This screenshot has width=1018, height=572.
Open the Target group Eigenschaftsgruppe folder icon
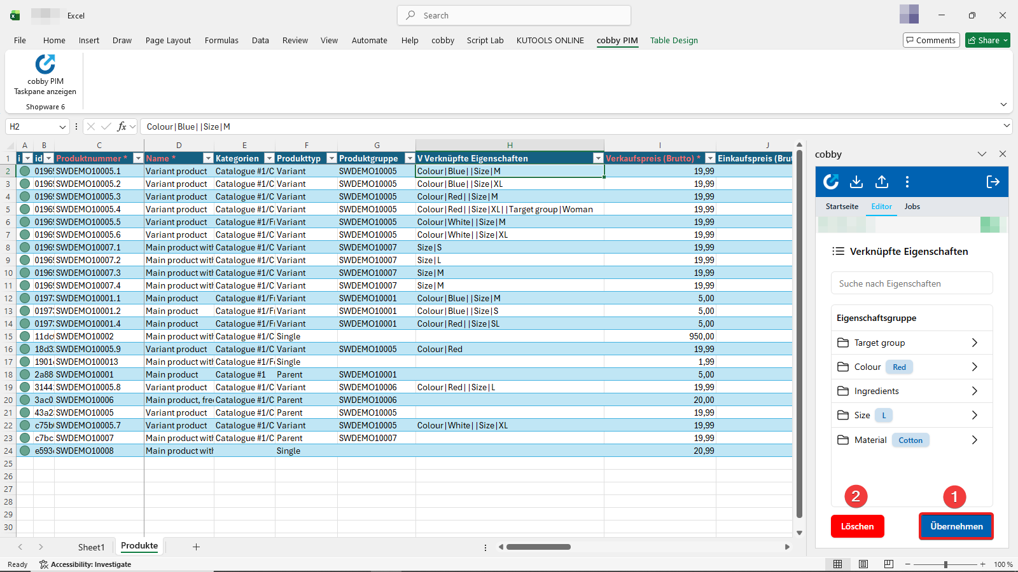click(842, 343)
